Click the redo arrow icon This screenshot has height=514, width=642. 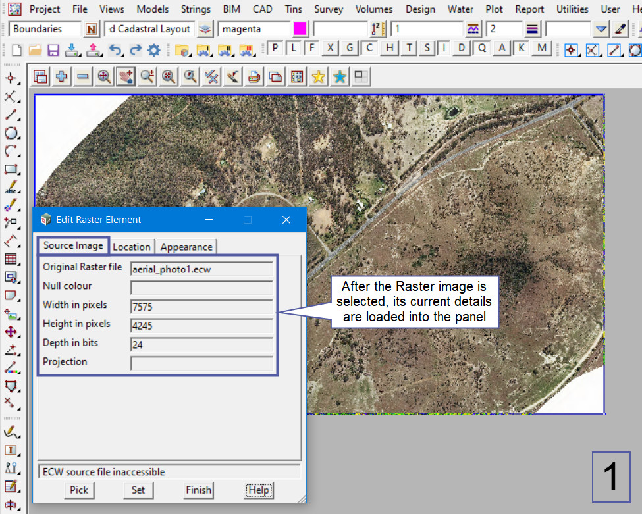pos(135,50)
